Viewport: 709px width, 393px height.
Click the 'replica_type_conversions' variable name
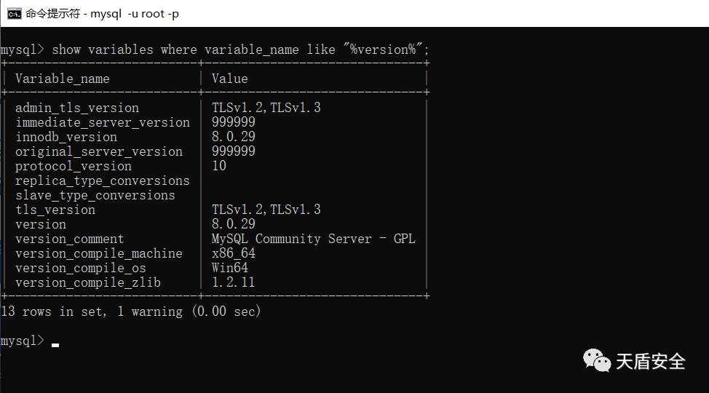pos(103,180)
